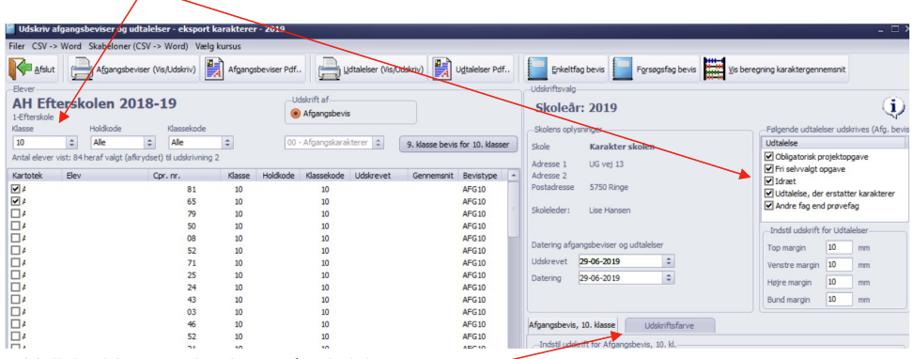
Task: Click the Afgangsbeviser (Vis/Udskriv) printer icon
Action: click(82, 70)
